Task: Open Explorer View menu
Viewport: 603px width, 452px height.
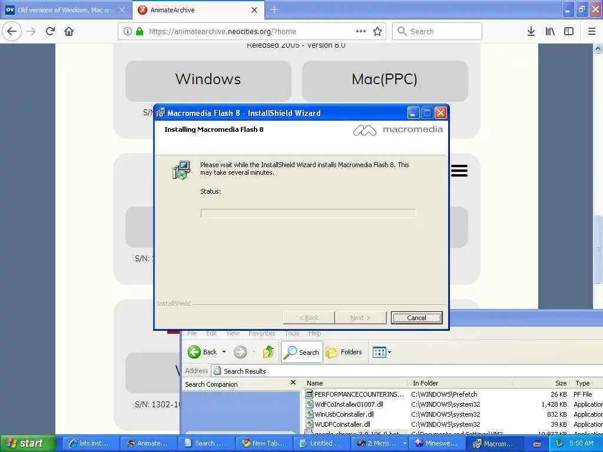Action: [233, 333]
